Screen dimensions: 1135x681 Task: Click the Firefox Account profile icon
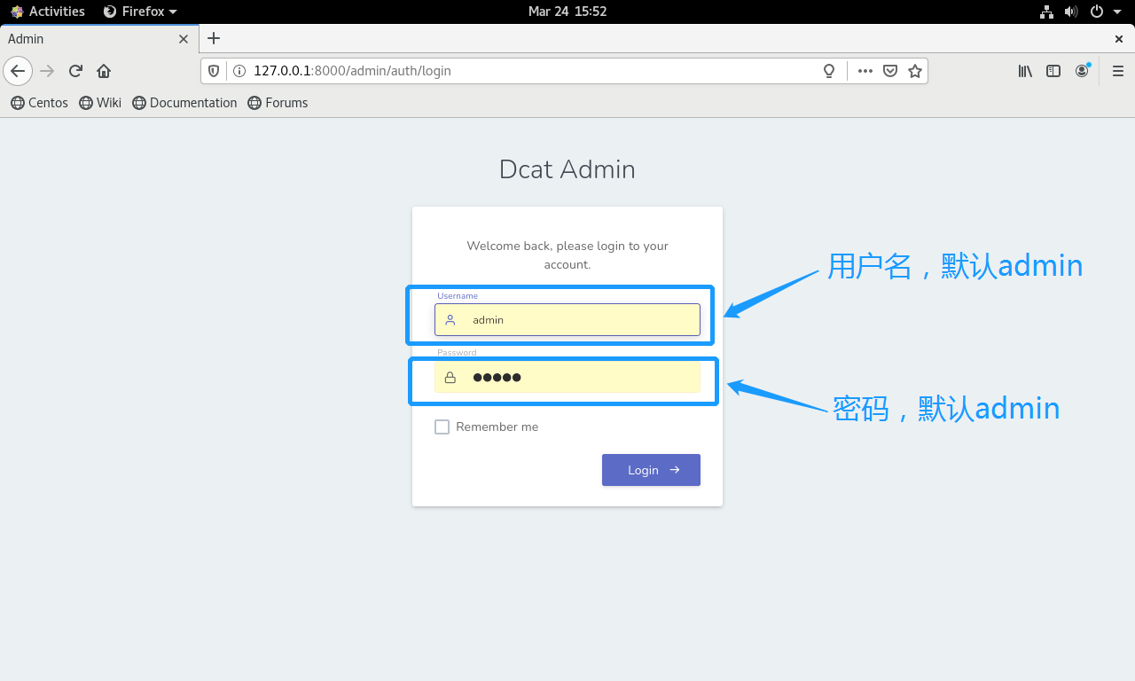[x=1083, y=71]
